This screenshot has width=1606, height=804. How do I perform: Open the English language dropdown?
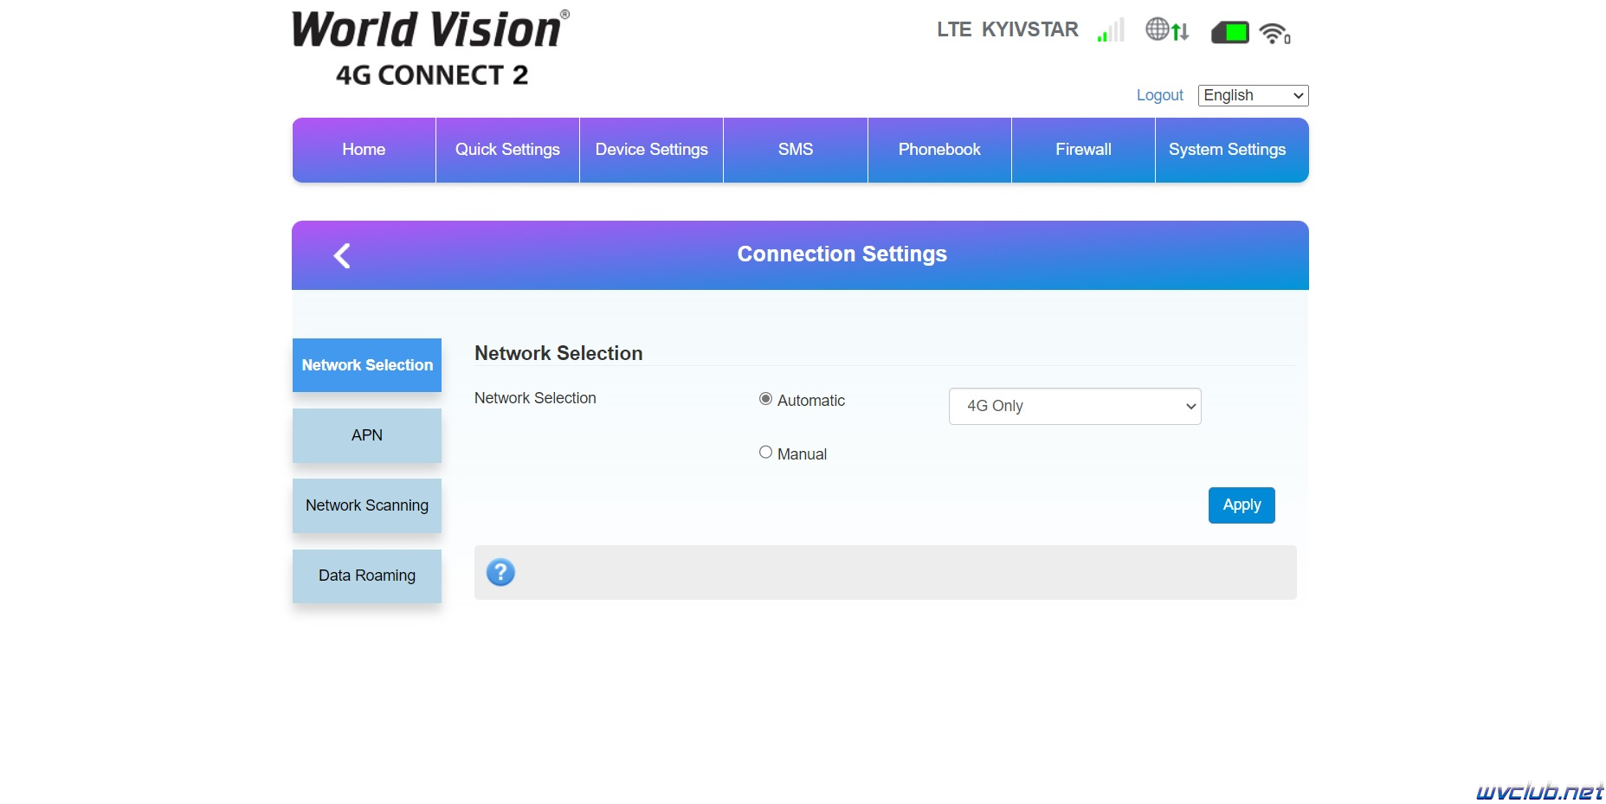[x=1253, y=95]
